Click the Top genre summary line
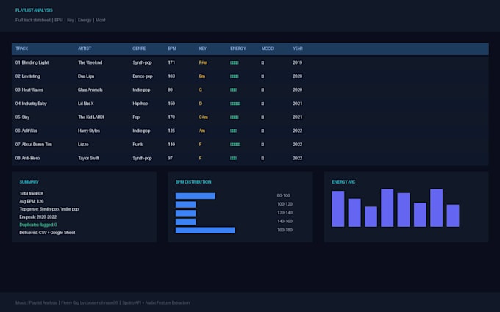This screenshot has height=312, width=500. click(49, 209)
